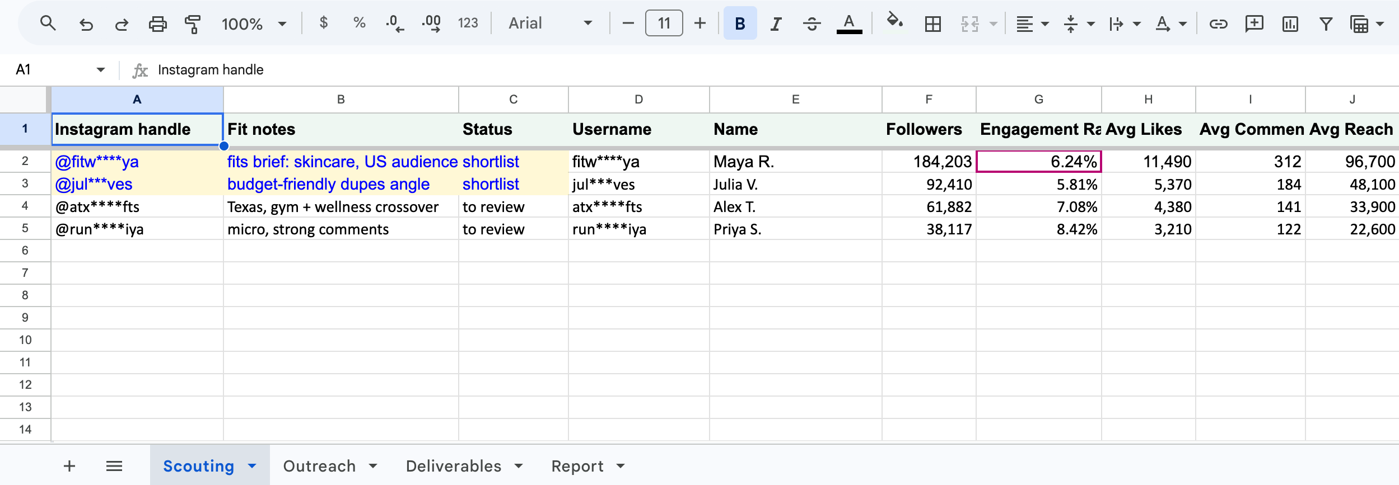This screenshot has width=1399, height=485.
Task: Redo the last action
Action: [122, 23]
